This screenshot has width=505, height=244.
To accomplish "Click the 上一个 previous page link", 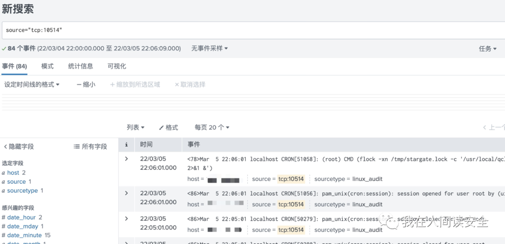I will tap(494, 128).
